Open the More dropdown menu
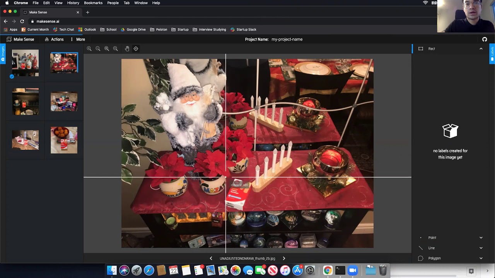The width and height of the screenshot is (495, 278). click(x=77, y=39)
